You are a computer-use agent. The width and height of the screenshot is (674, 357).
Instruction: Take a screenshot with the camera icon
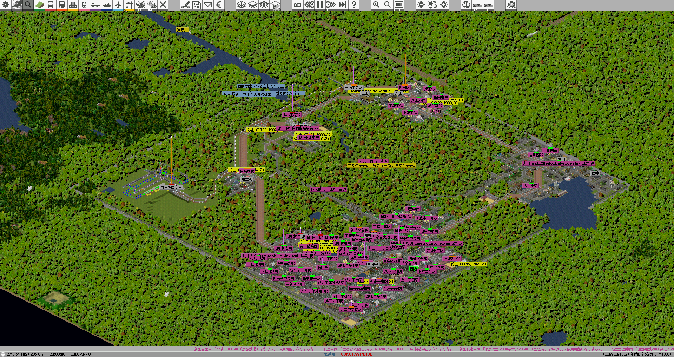click(x=298, y=5)
